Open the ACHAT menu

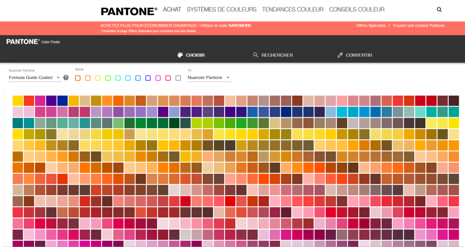point(172,10)
